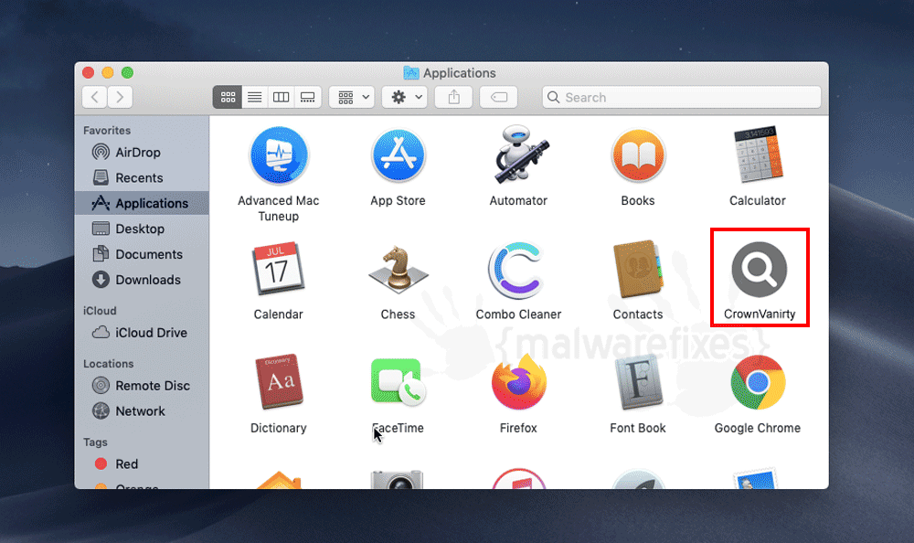Click the "Google Chrome" name label
The image size is (914, 543).
click(x=757, y=428)
